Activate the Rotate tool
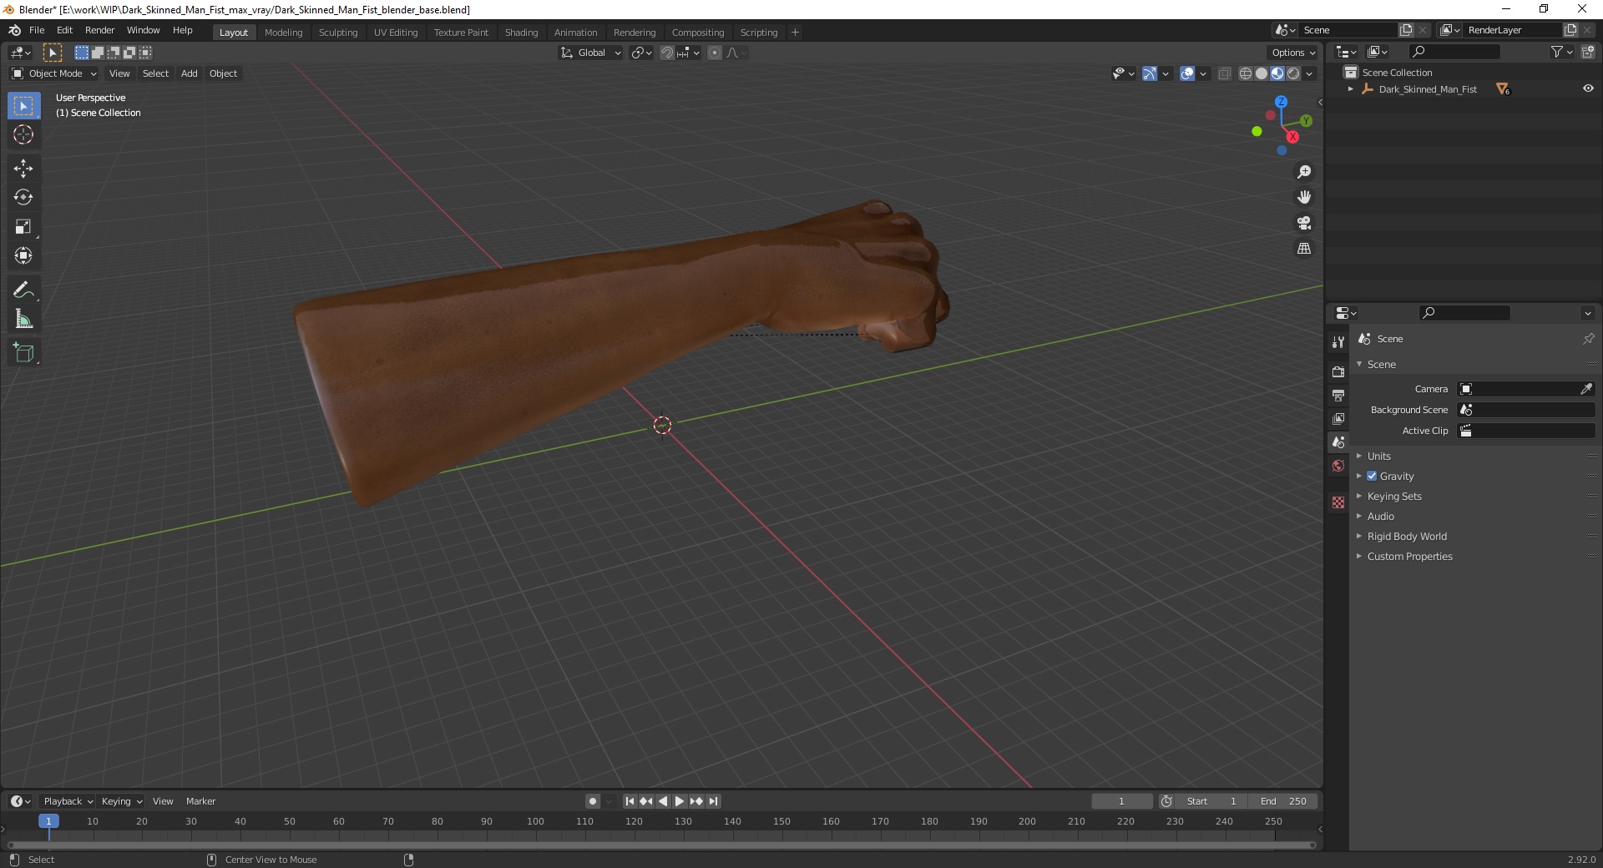This screenshot has height=868, width=1603. pos(23,198)
